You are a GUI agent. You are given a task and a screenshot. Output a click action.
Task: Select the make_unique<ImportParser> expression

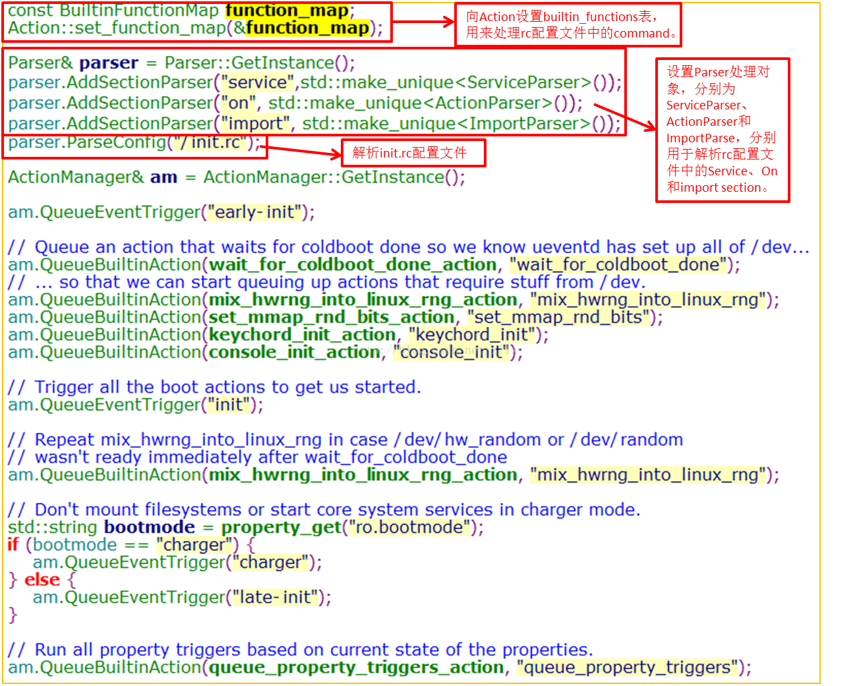tap(458, 123)
